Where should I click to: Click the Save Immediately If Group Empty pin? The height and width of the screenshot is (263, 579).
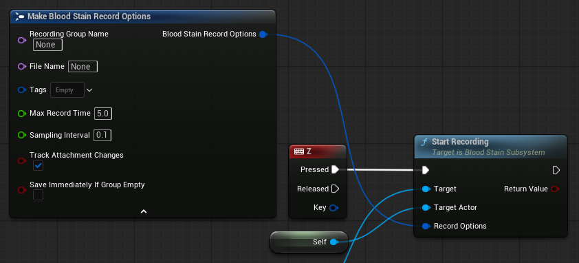click(x=22, y=190)
